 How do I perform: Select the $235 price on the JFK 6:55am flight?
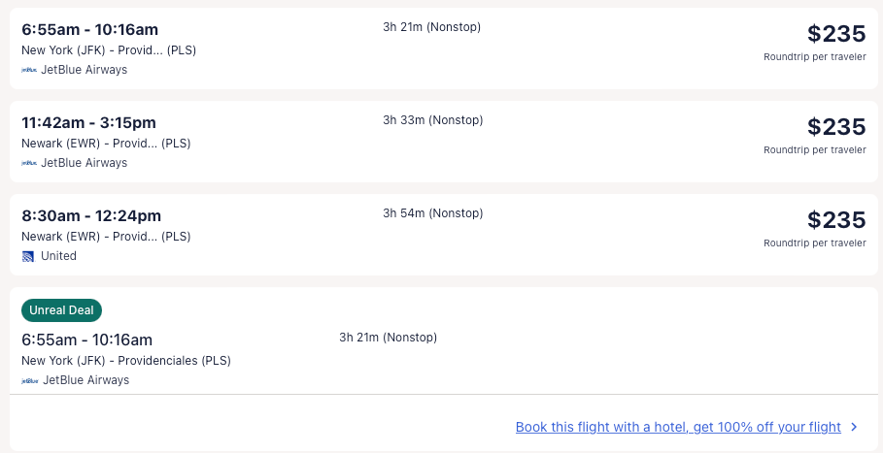pyautogui.click(x=835, y=34)
